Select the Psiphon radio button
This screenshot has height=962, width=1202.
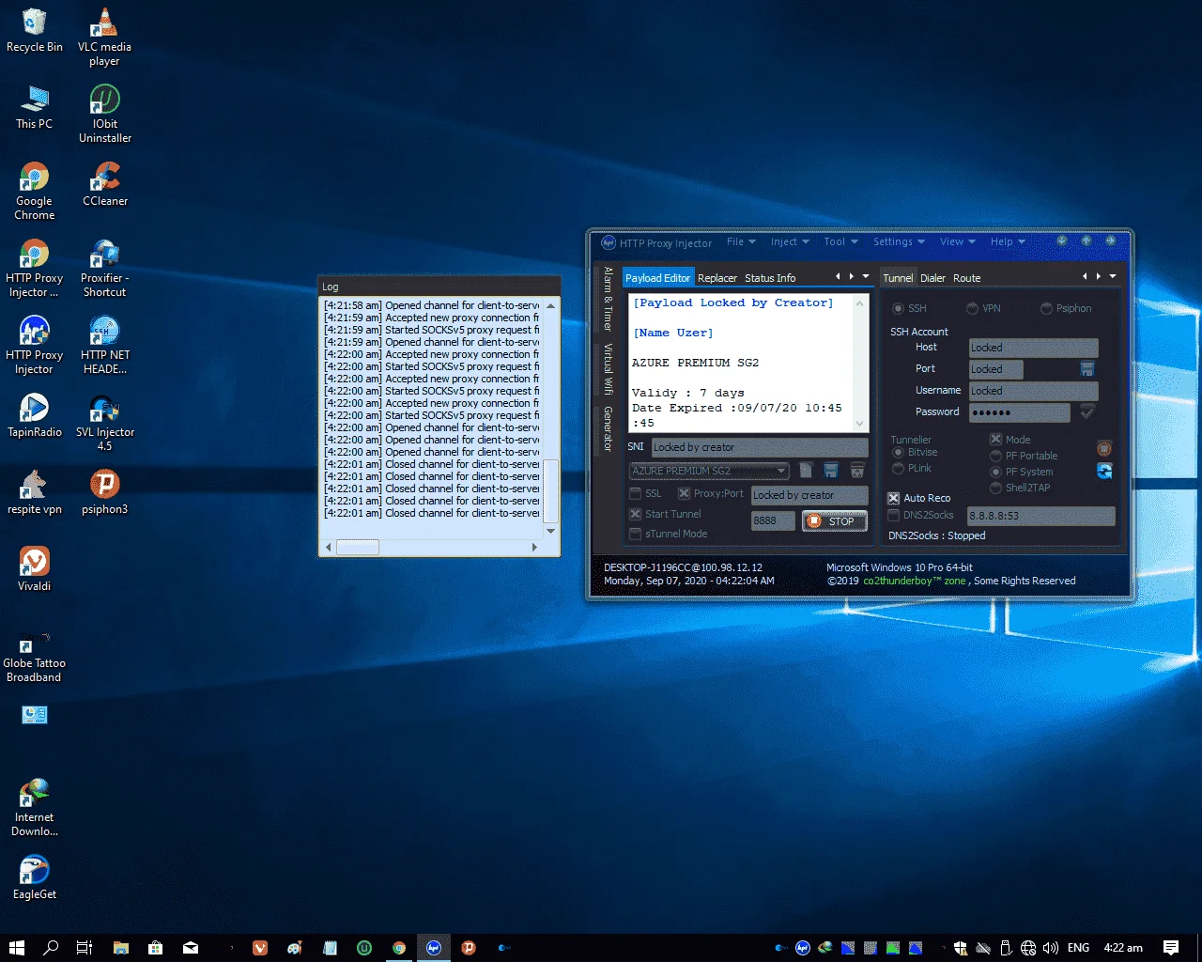click(1046, 308)
